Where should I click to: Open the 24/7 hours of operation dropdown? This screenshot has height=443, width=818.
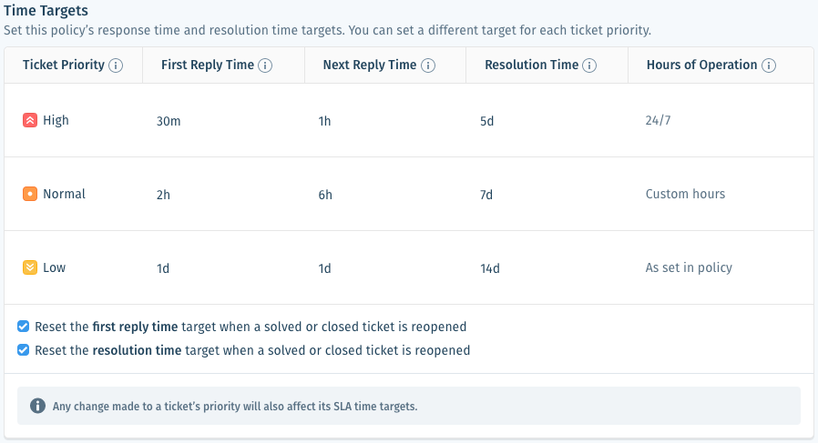click(x=721, y=120)
